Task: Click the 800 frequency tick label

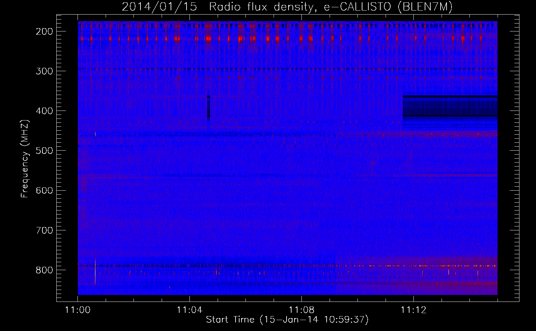Action: point(44,270)
